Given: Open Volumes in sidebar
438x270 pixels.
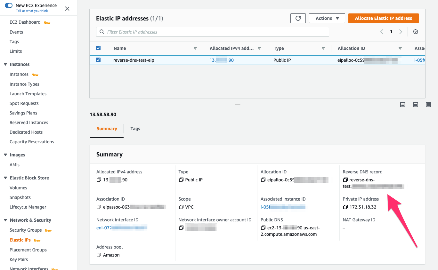Looking at the screenshot, I should pyautogui.click(x=18, y=188).
